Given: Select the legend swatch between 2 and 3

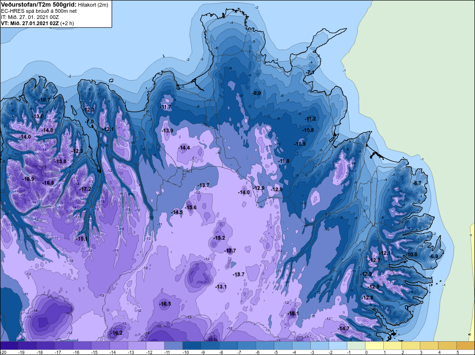Looking at the screenshot, I should (x=411, y=346).
